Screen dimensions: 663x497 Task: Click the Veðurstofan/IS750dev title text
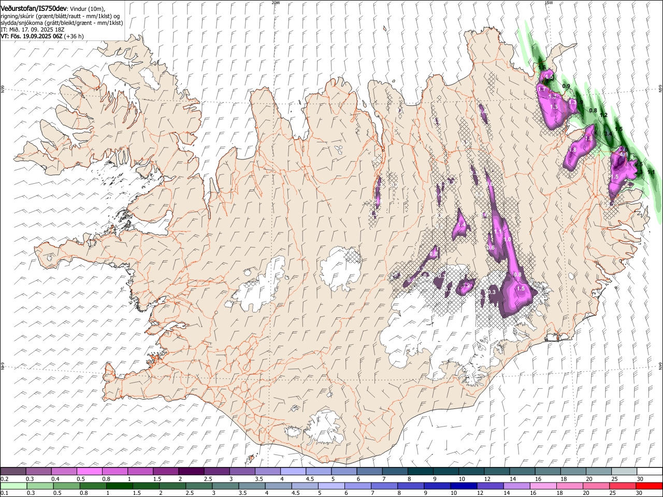33,8
